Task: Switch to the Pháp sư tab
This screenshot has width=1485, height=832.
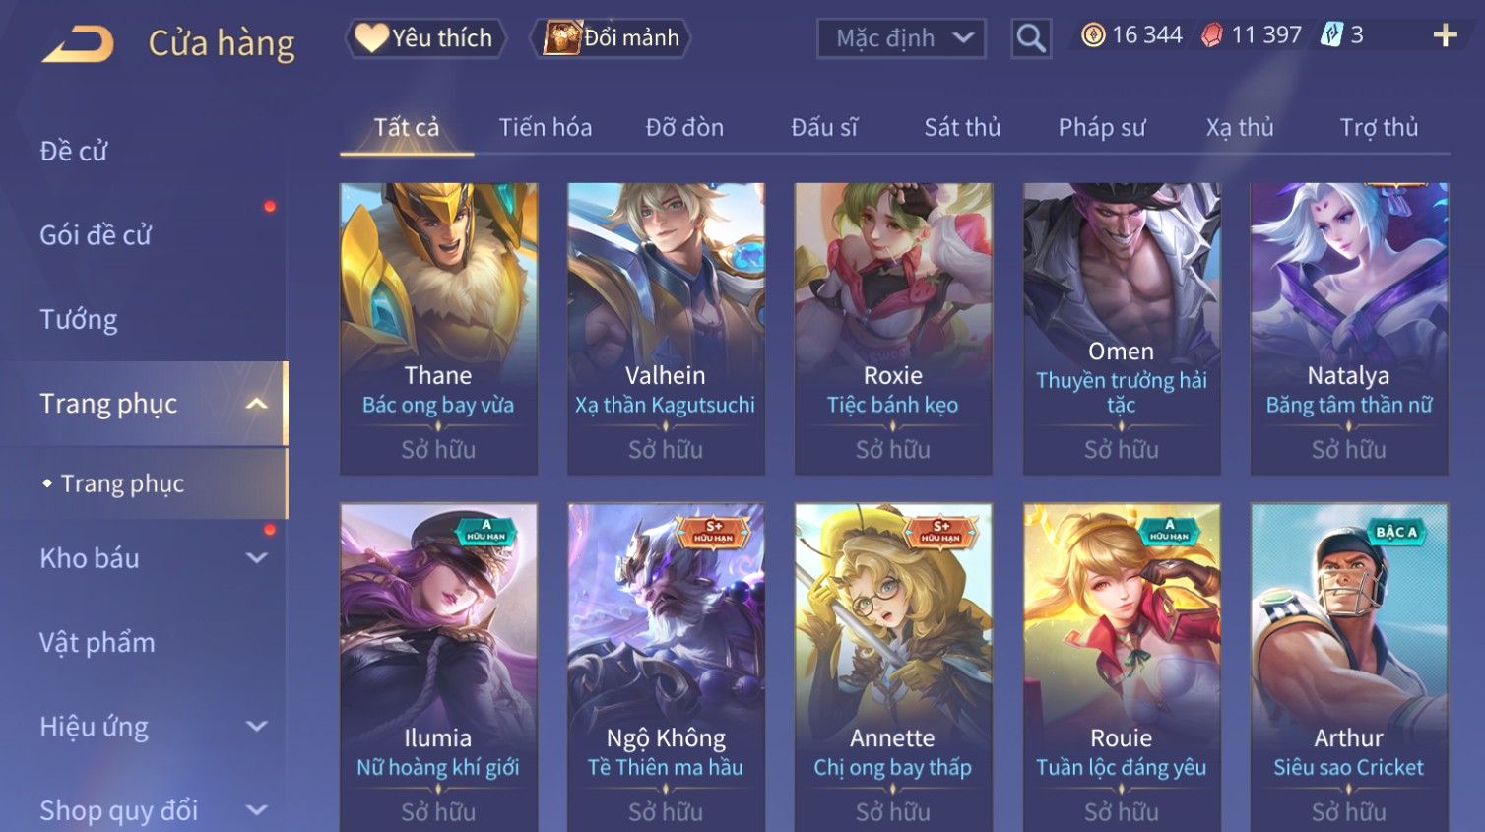Action: point(1102,127)
